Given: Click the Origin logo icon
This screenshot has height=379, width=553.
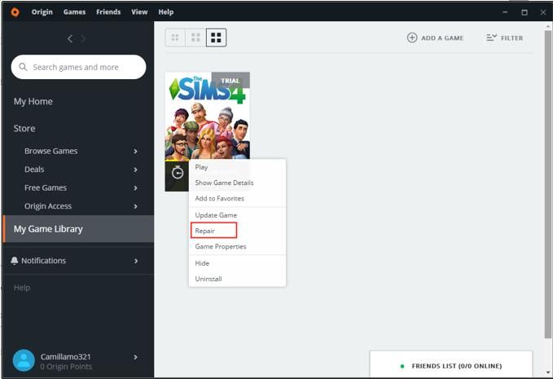Looking at the screenshot, I should click(15, 12).
